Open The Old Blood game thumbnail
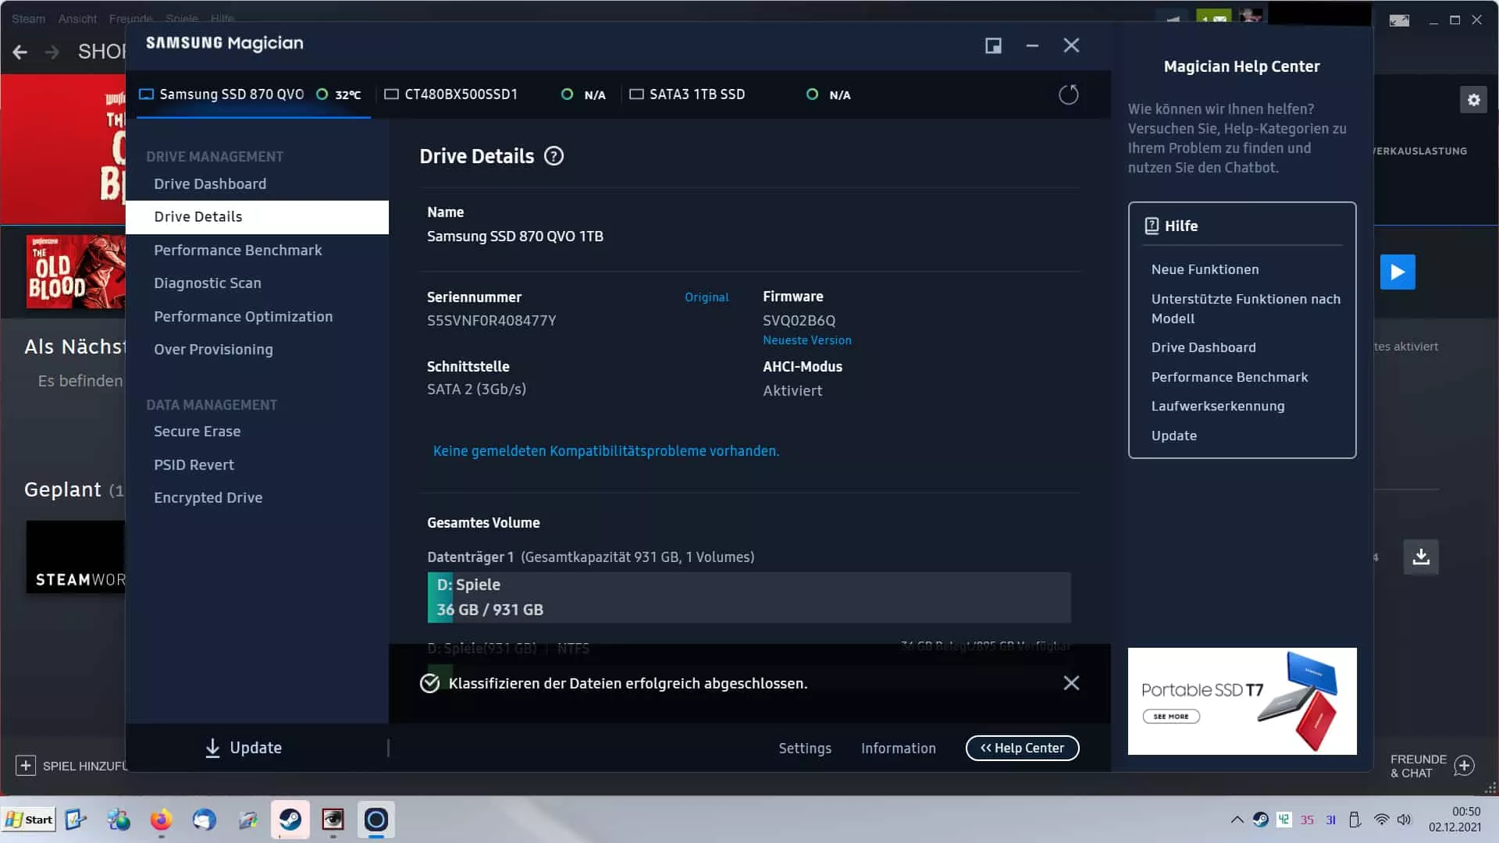The image size is (1499, 843). 76,272
